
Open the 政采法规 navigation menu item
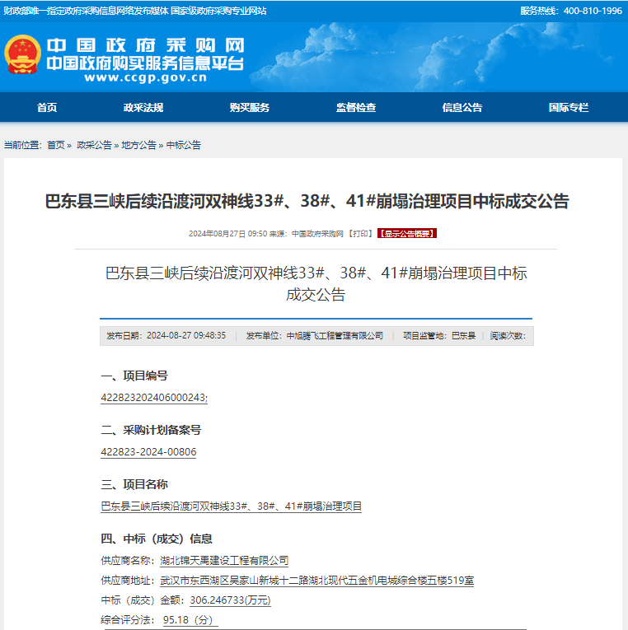pos(143,108)
